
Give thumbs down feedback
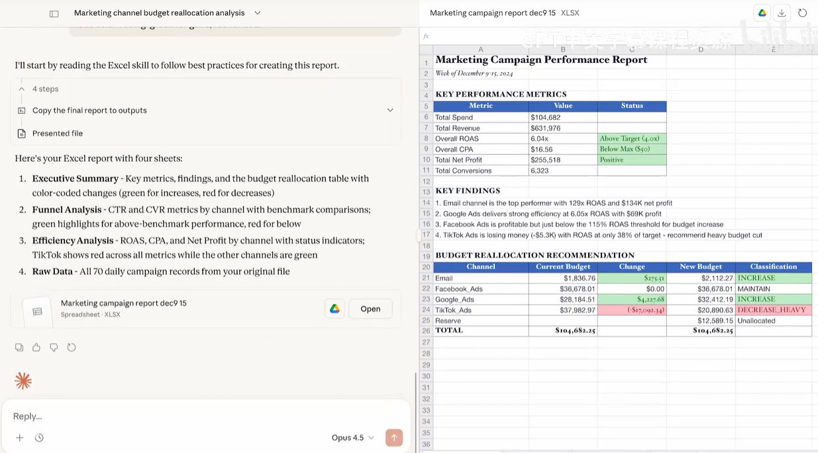[54, 347]
